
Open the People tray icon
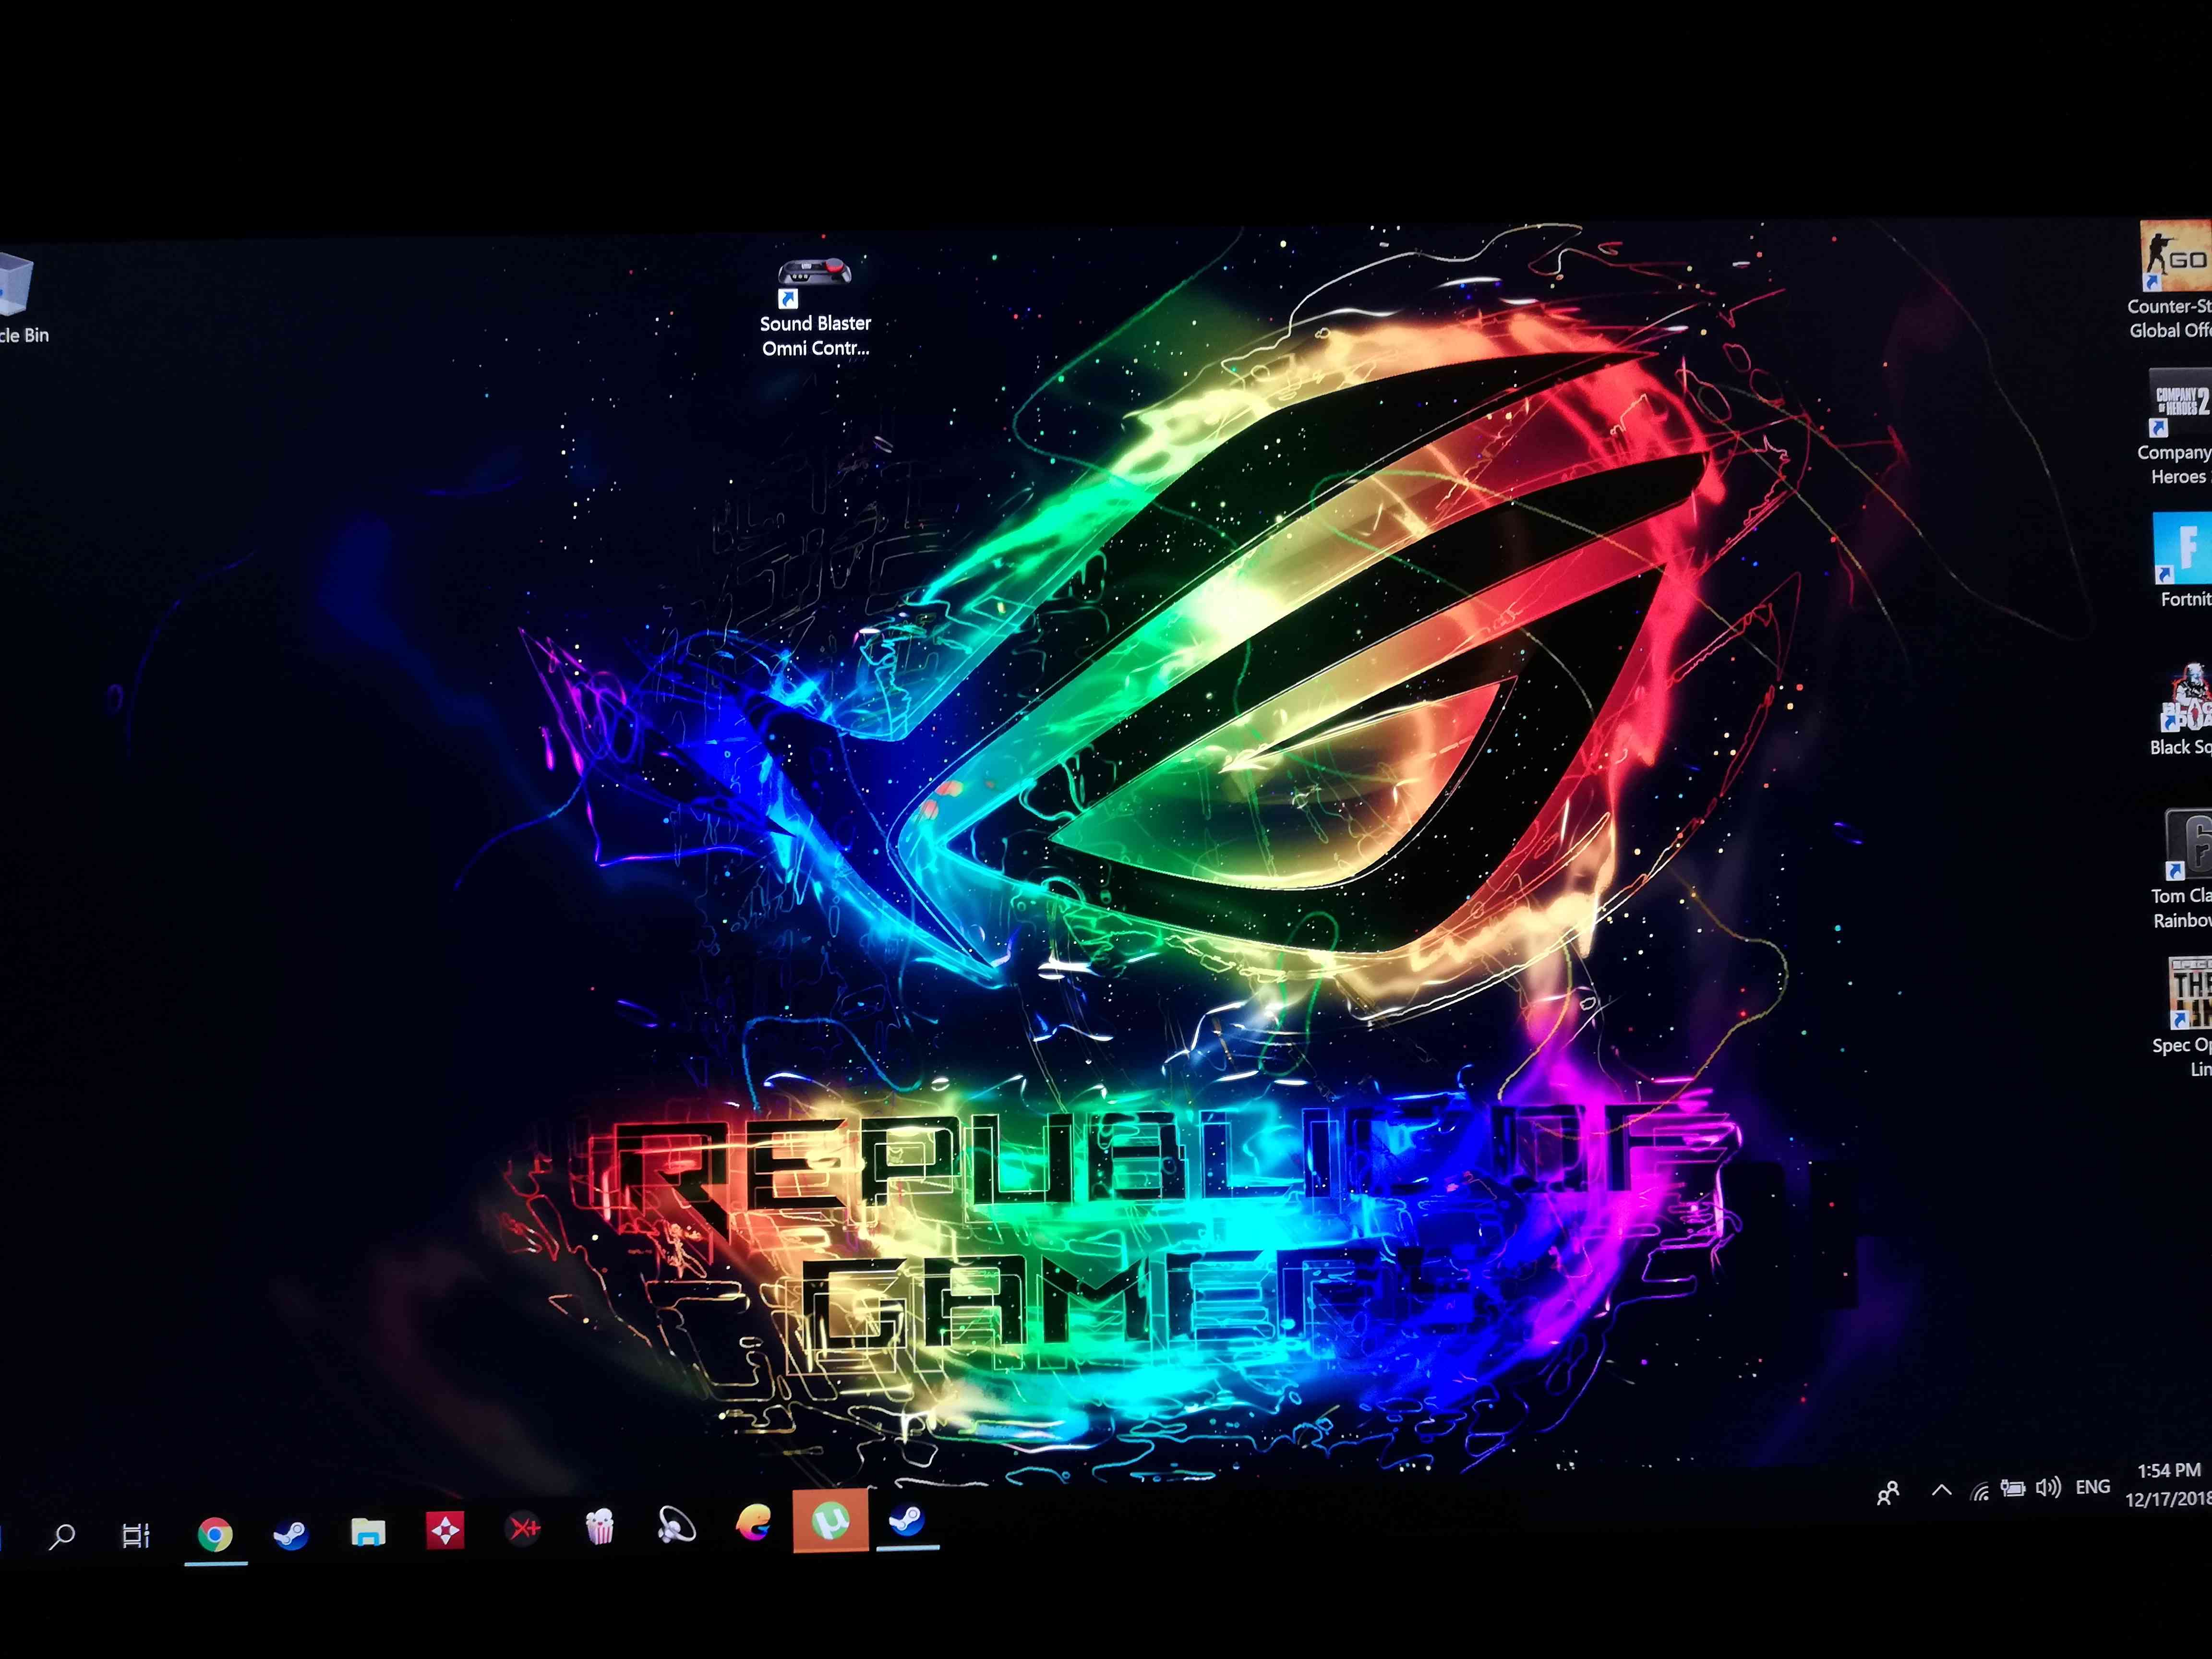tap(1888, 1494)
